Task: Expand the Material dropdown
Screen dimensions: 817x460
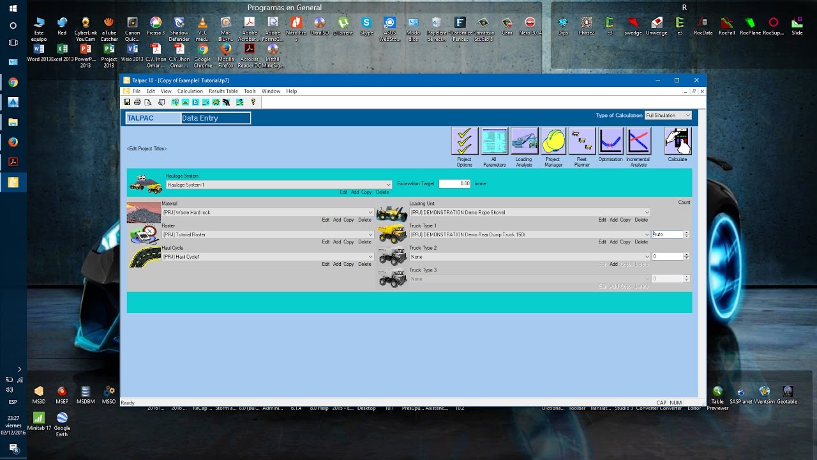Action: point(370,212)
